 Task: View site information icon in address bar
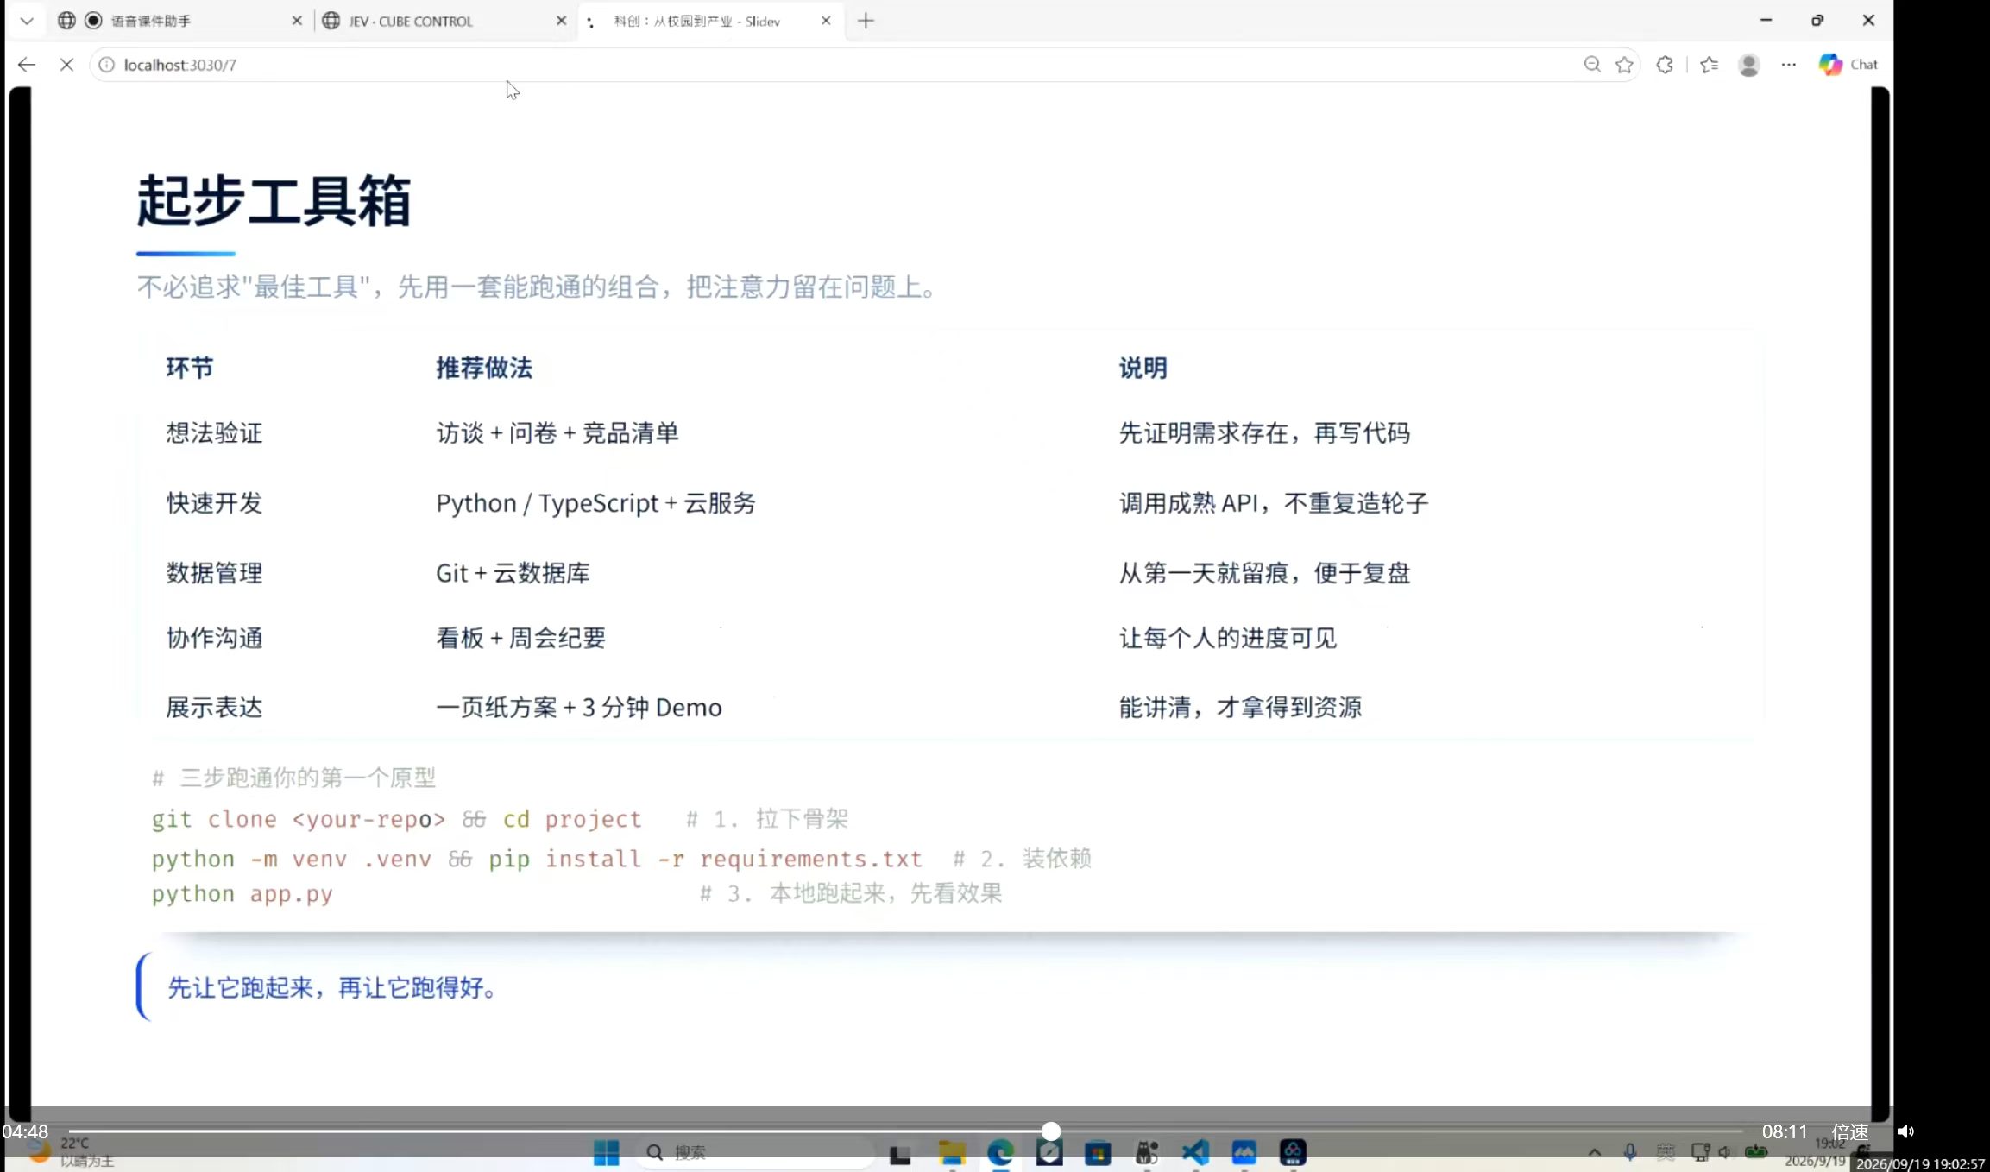(106, 65)
